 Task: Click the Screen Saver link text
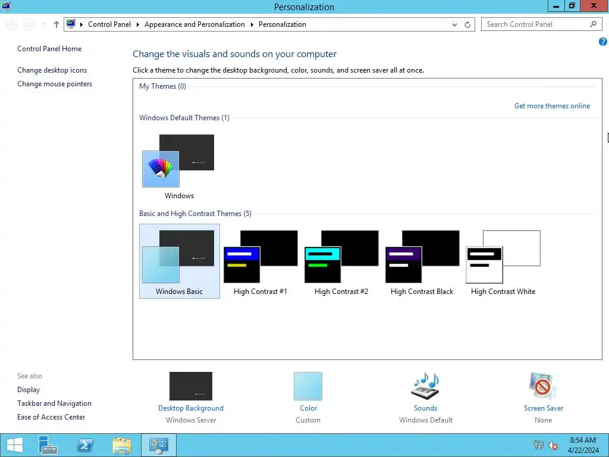tap(544, 408)
